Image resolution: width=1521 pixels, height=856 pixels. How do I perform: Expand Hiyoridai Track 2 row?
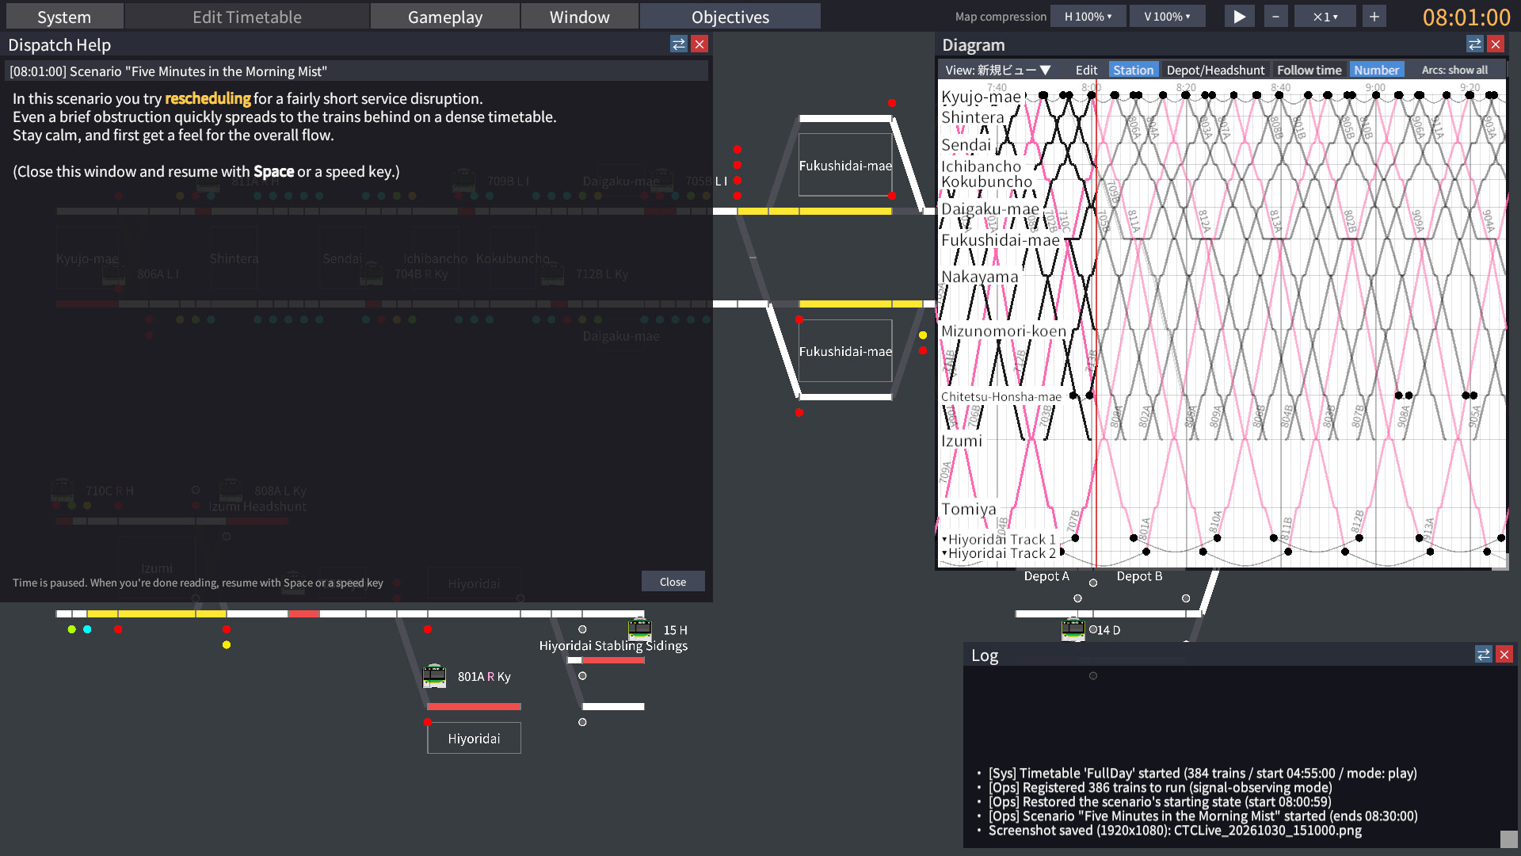[944, 553]
